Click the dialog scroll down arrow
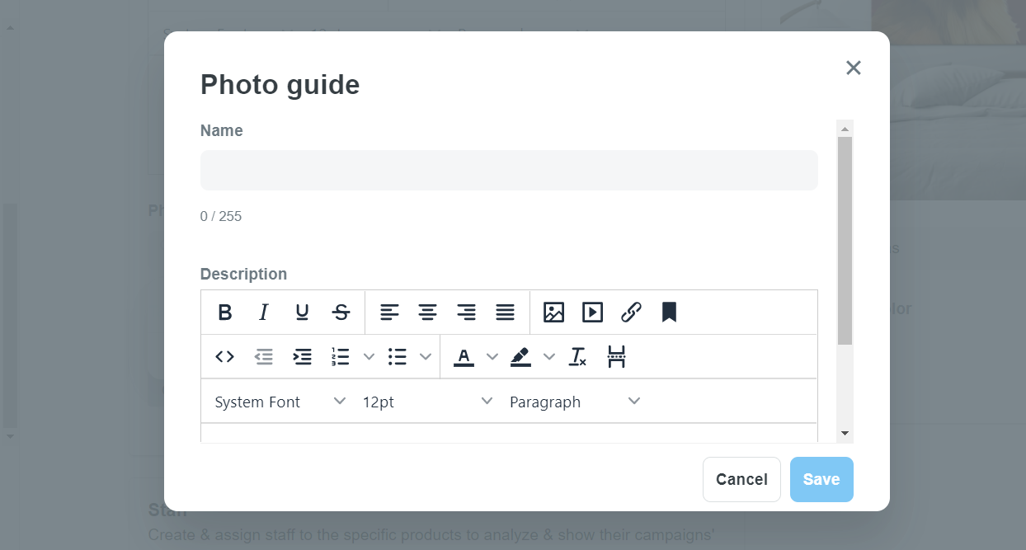 pos(845,433)
